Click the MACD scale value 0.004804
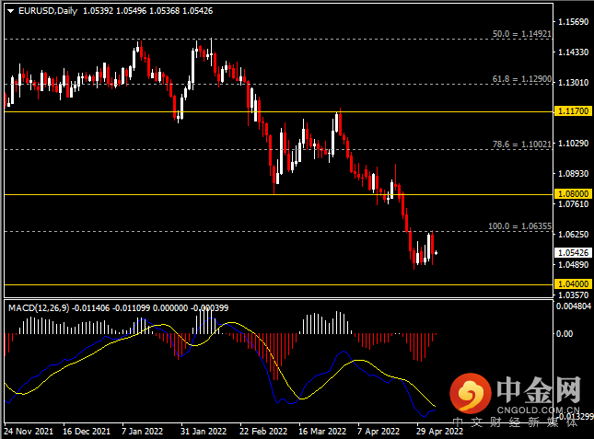Screen dimensions: 594x439 tap(574, 306)
